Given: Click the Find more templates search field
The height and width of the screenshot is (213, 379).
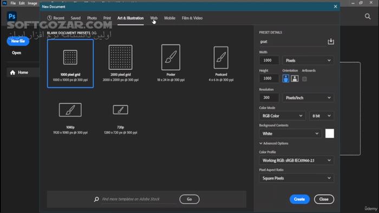Looking at the screenshot, I should pos(139,199).
